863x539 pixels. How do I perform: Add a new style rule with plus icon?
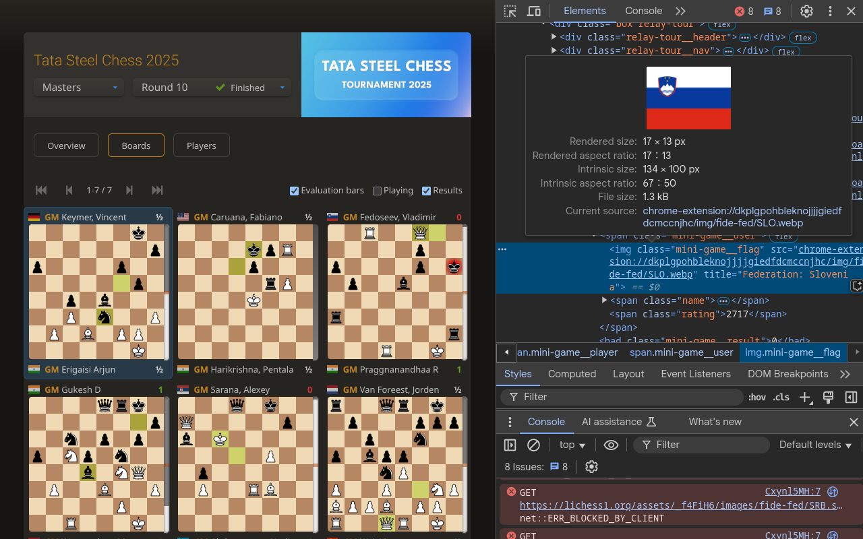tap(804, 397)
